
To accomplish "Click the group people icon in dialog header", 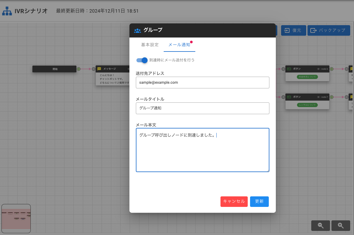I will pos(137,30).
